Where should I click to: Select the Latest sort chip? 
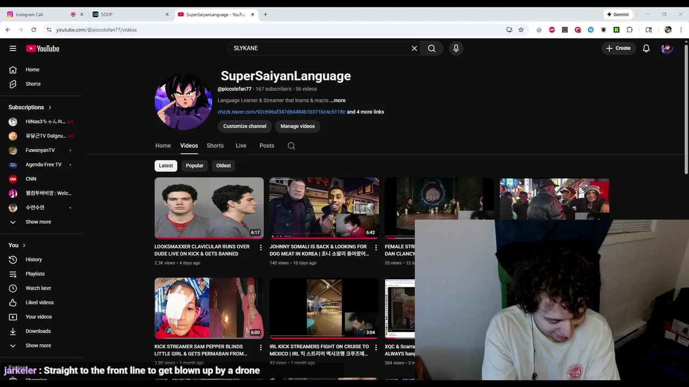point(166,166)
